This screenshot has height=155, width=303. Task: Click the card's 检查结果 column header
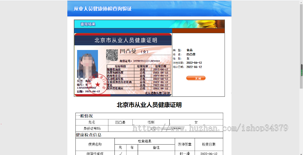(143, 66)
